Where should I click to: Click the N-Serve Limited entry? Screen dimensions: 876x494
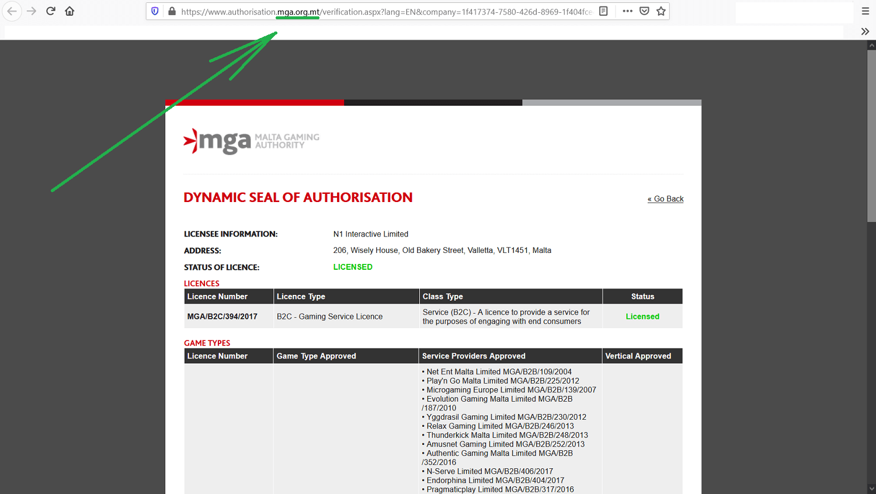click(487, 471)
